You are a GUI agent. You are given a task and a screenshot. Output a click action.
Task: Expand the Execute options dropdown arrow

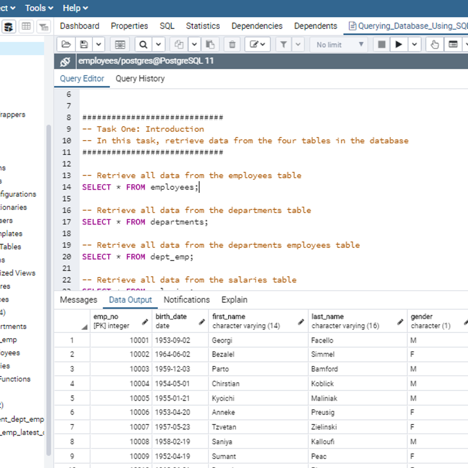click(414, 44)
